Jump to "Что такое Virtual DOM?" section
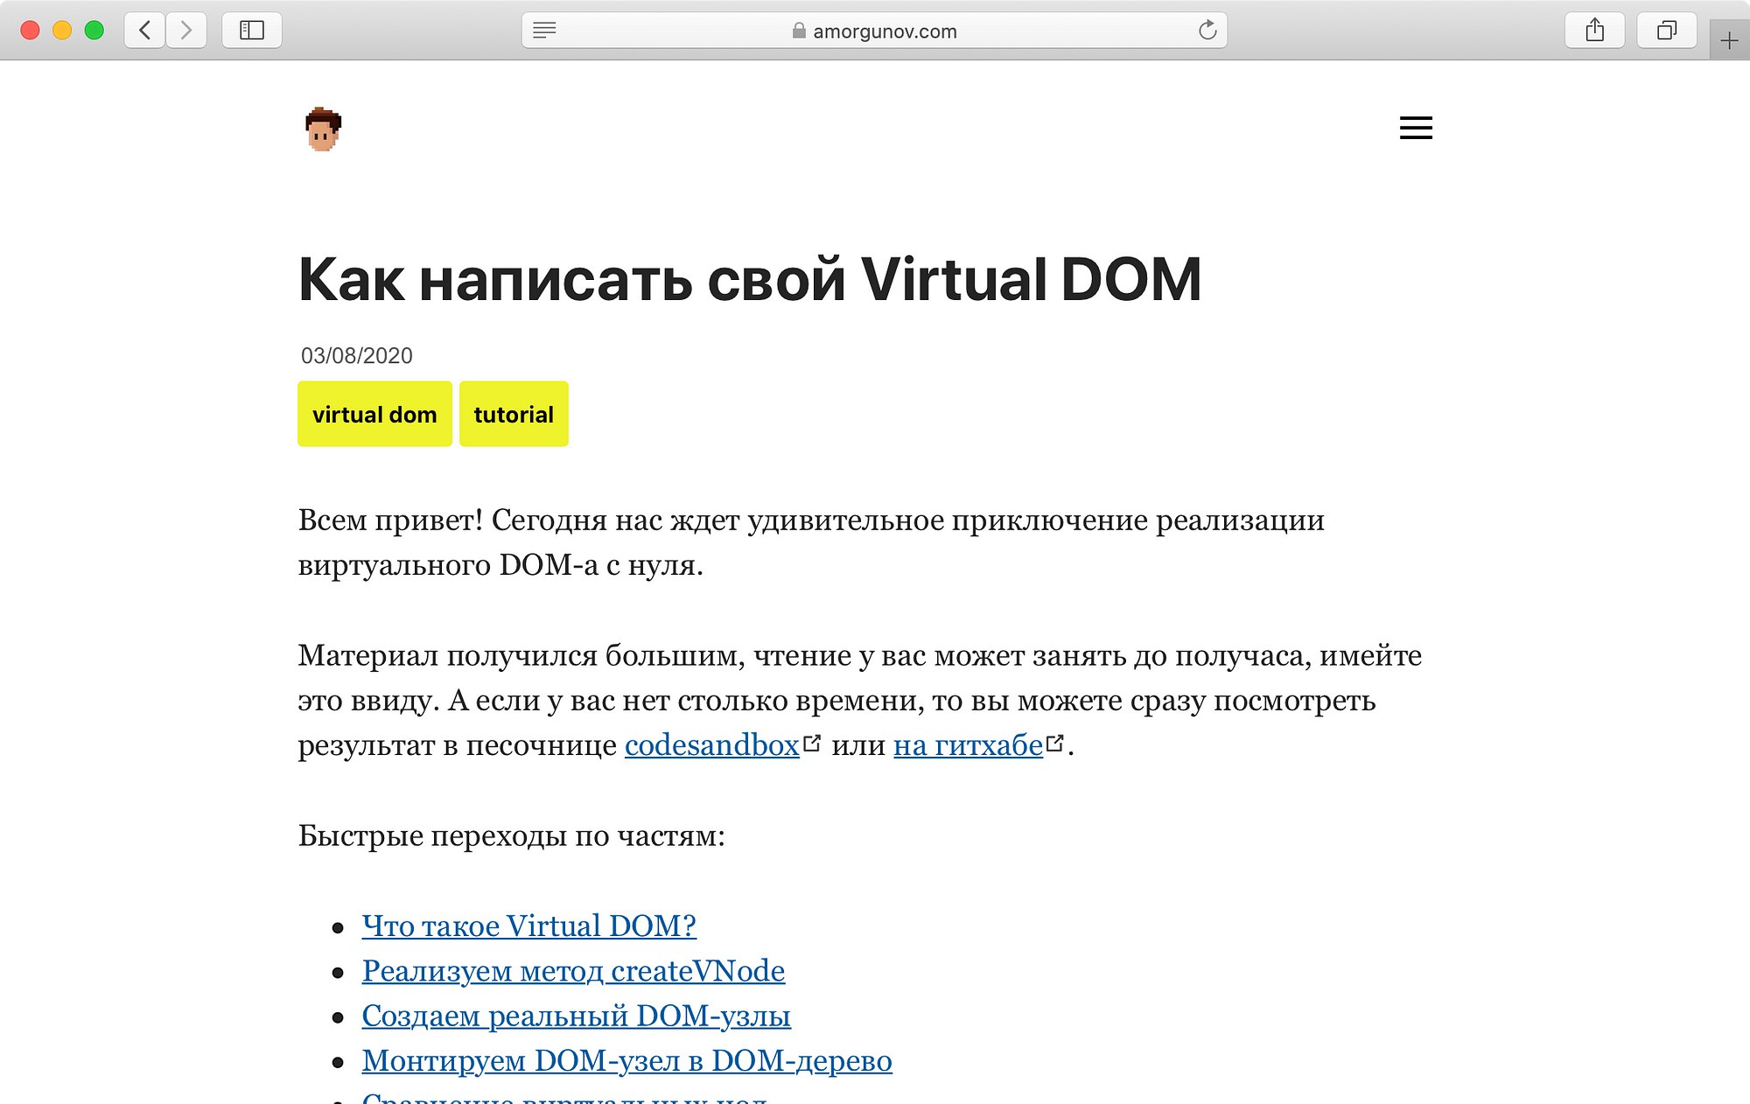The width and height of the screenshot is (1750, 1104). 528,926
